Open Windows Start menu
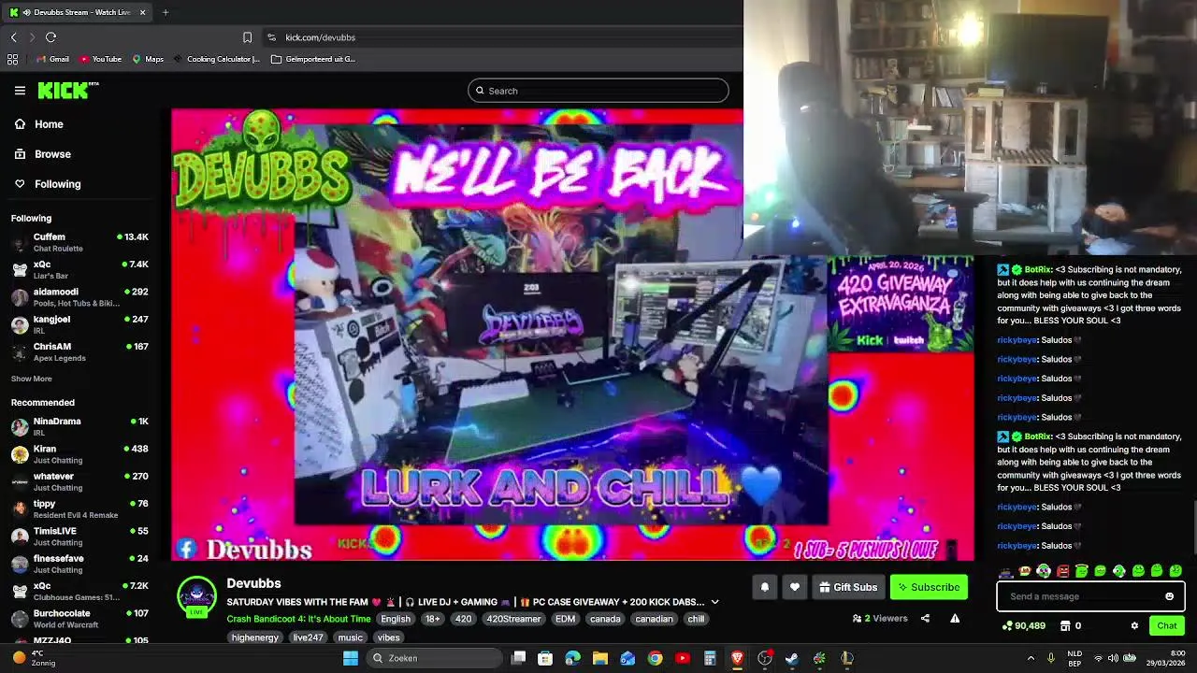The image size is (1197, 673). tap(351, 658)
